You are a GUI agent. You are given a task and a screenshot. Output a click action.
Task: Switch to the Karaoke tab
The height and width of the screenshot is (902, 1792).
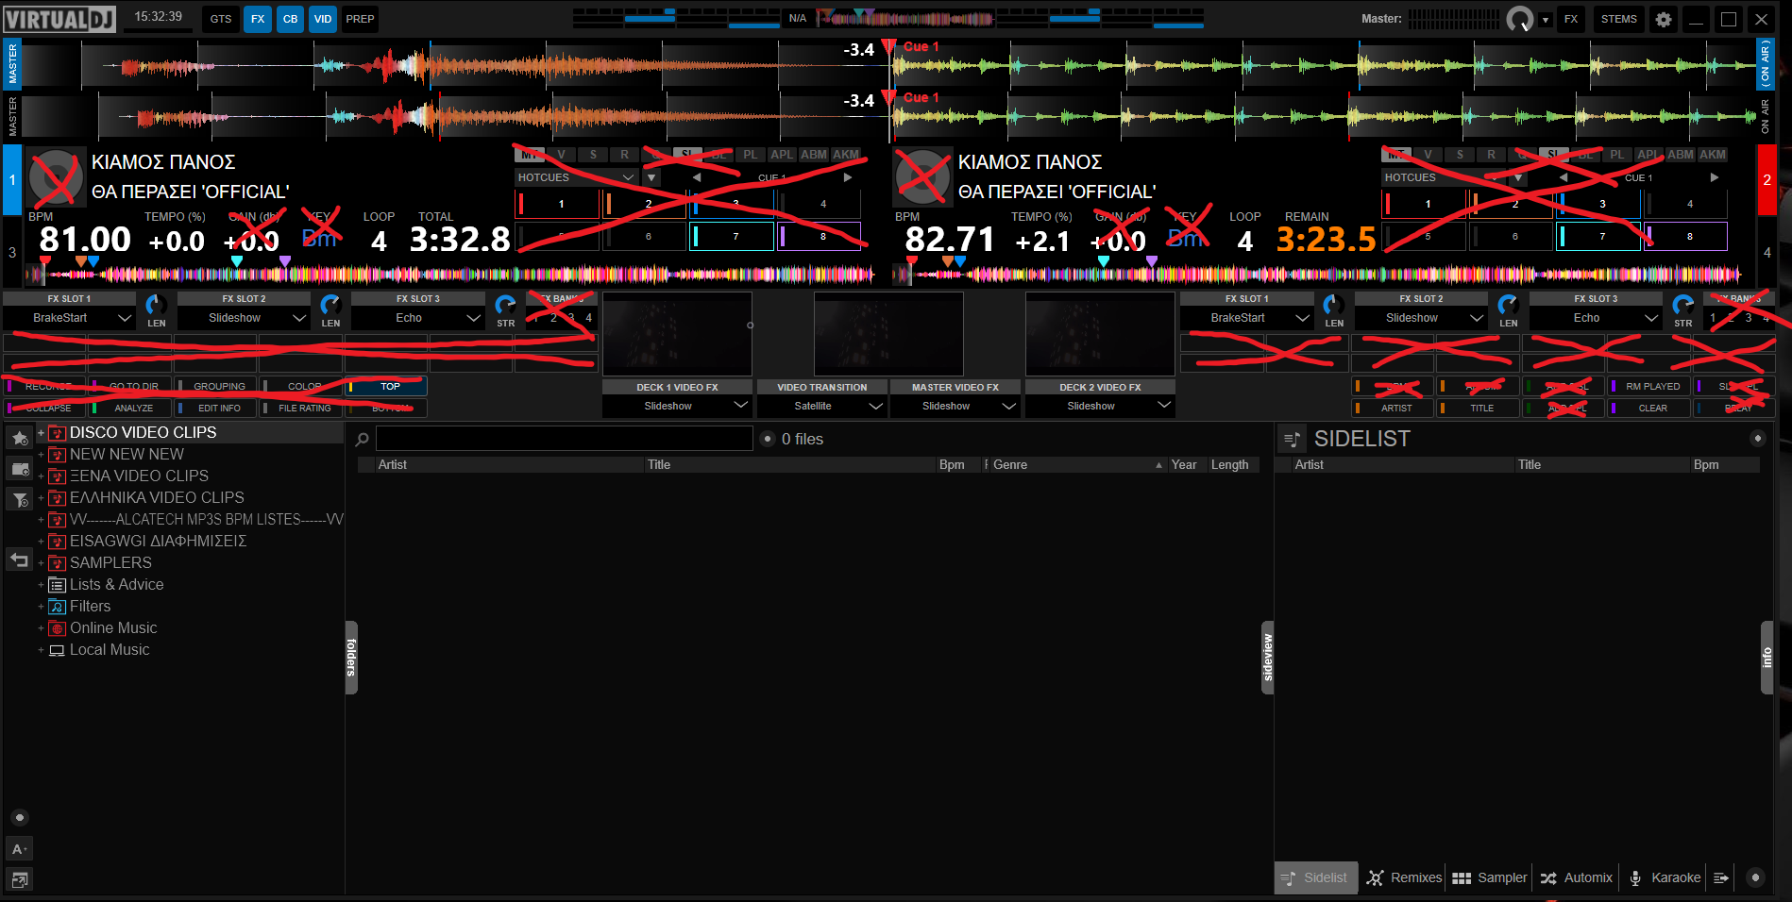click(x=1664, y=877)
